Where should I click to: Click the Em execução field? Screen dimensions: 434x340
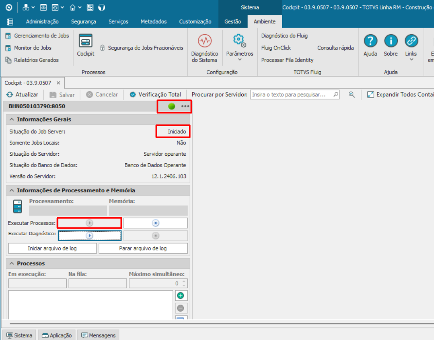(x=37, y=284)
